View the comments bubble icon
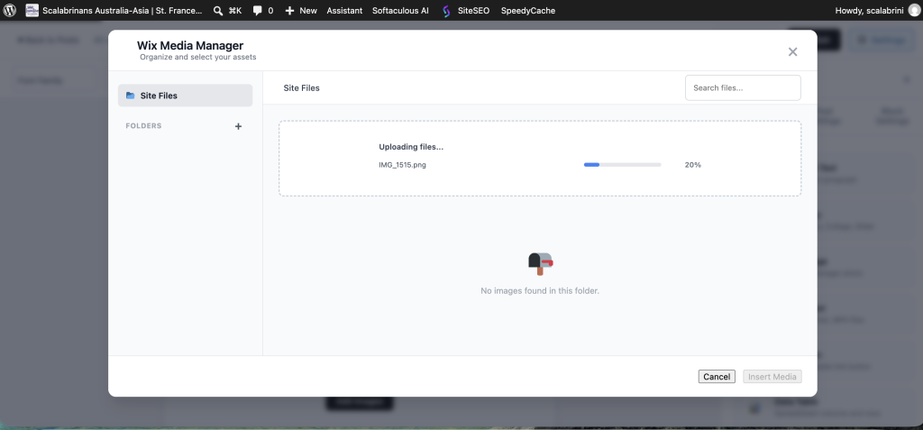Viewport: 923px width, 430px height. coord(258,11)
